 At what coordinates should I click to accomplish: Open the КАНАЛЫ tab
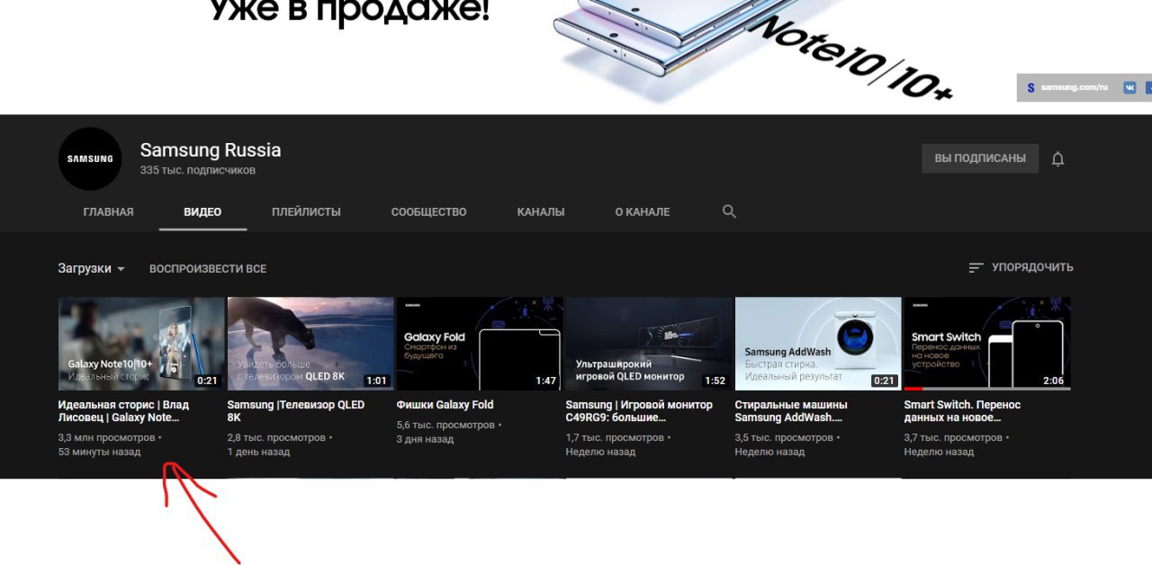541,211
